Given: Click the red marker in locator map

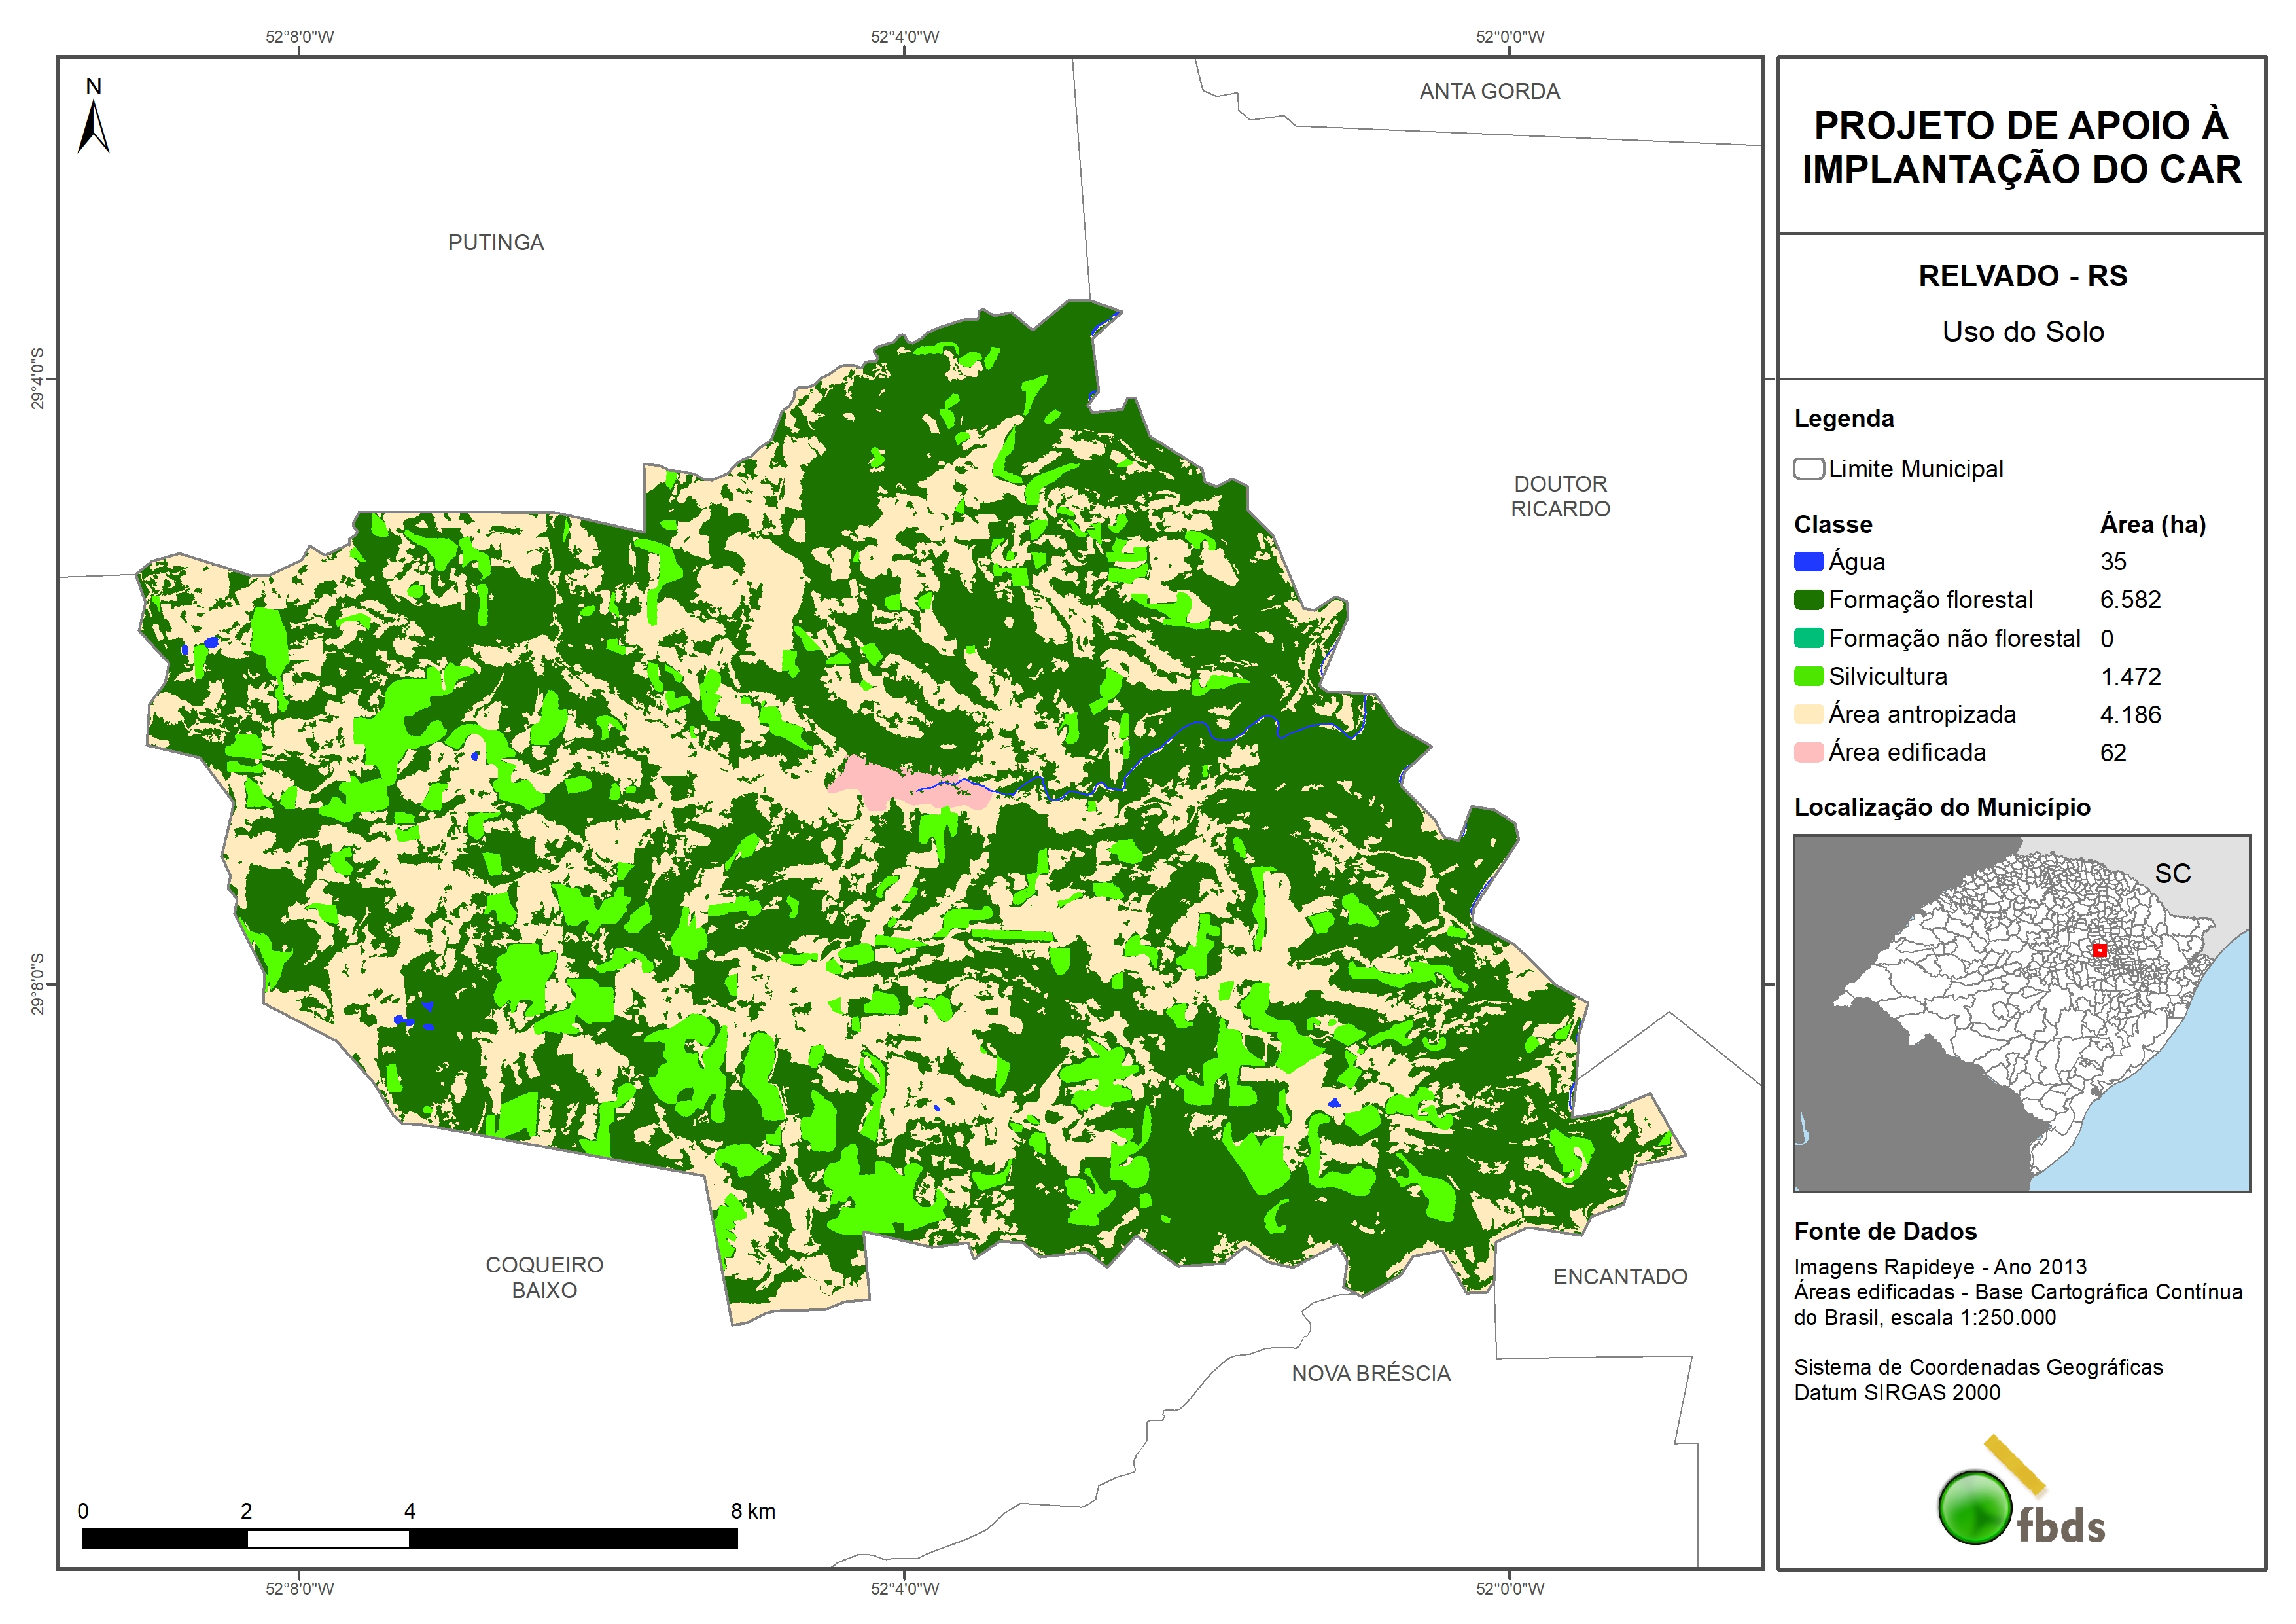Looking at the screenshot, I should [x=2100, y=950].
